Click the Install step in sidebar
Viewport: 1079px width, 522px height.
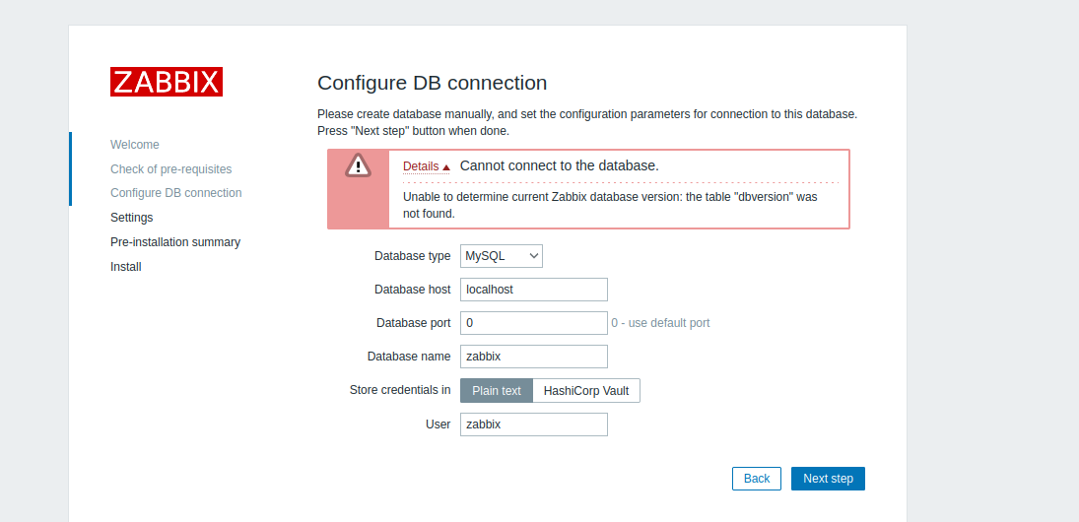click(x=126, y=267)
